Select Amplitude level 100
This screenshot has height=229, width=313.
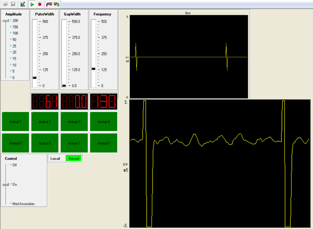[15, 33]
